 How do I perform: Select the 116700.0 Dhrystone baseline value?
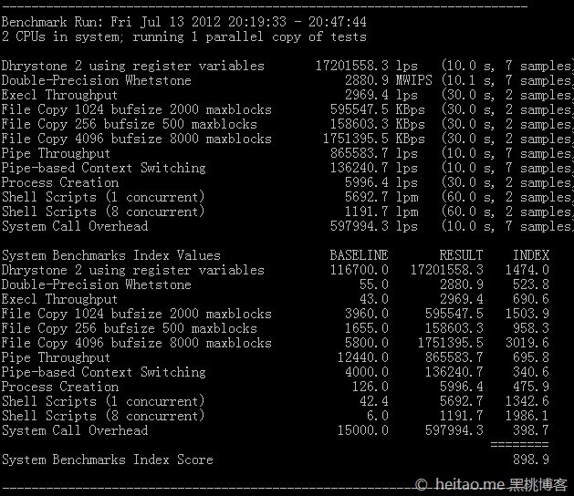359,270
